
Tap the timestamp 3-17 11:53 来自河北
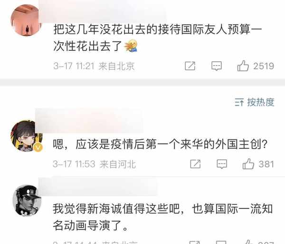[x=94, y=164]
